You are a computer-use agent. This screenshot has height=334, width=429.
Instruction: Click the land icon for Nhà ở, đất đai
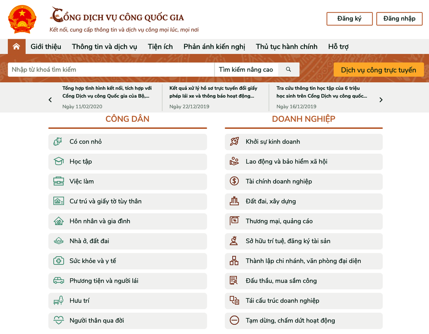pos(58,241)
